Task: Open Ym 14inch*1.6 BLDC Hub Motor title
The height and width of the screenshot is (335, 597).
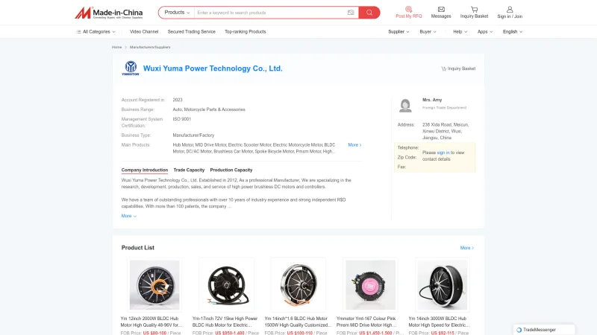Action: point(298,322)
